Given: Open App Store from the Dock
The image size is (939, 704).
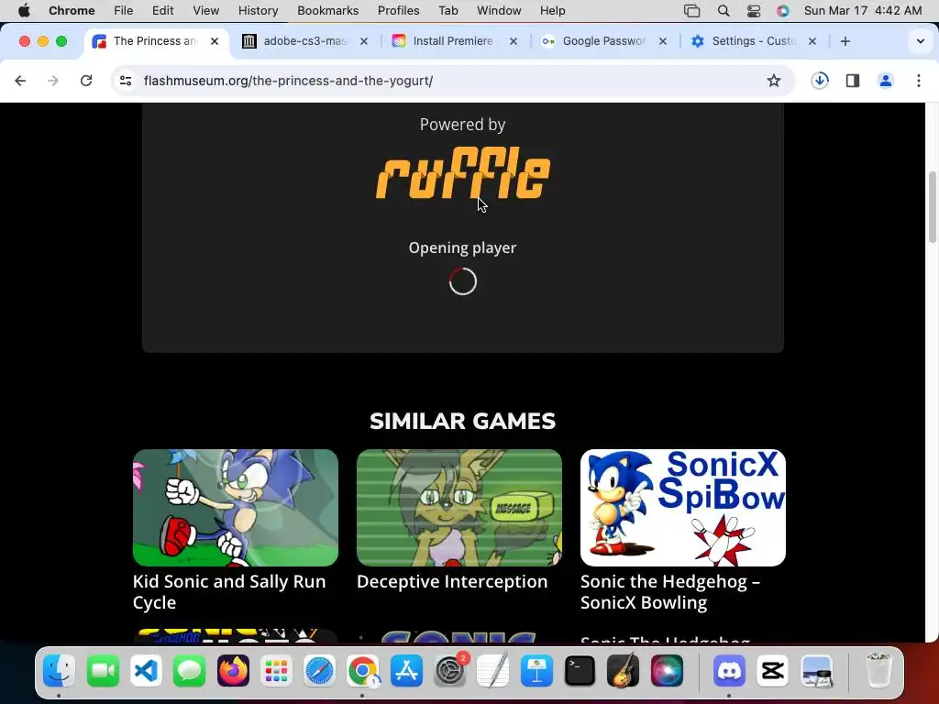Looking at the screenshot, I should pos(406,671).
